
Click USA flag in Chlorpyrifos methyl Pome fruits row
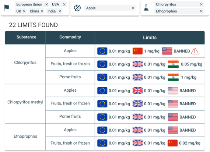point(173,117)
